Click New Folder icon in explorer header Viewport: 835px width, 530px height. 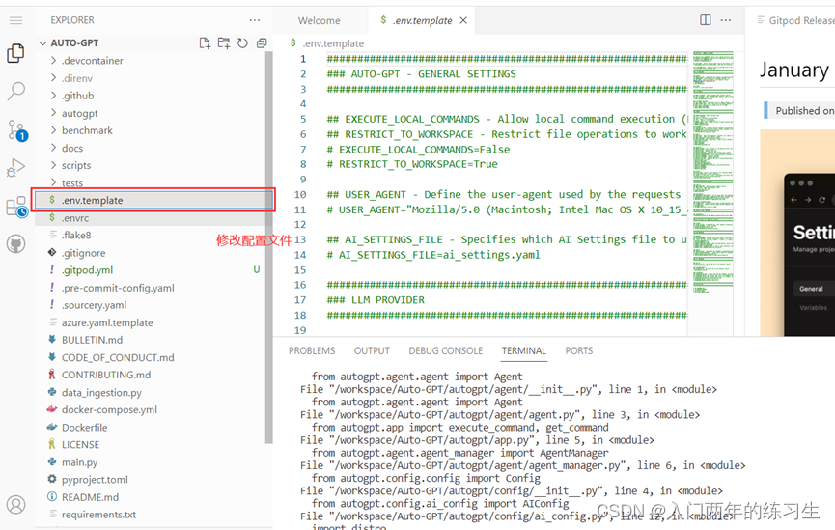224,43
